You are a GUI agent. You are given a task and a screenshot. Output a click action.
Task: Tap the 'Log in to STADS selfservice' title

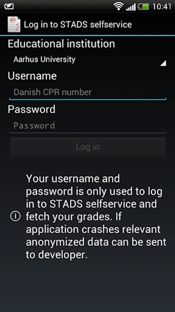[78, 25]
